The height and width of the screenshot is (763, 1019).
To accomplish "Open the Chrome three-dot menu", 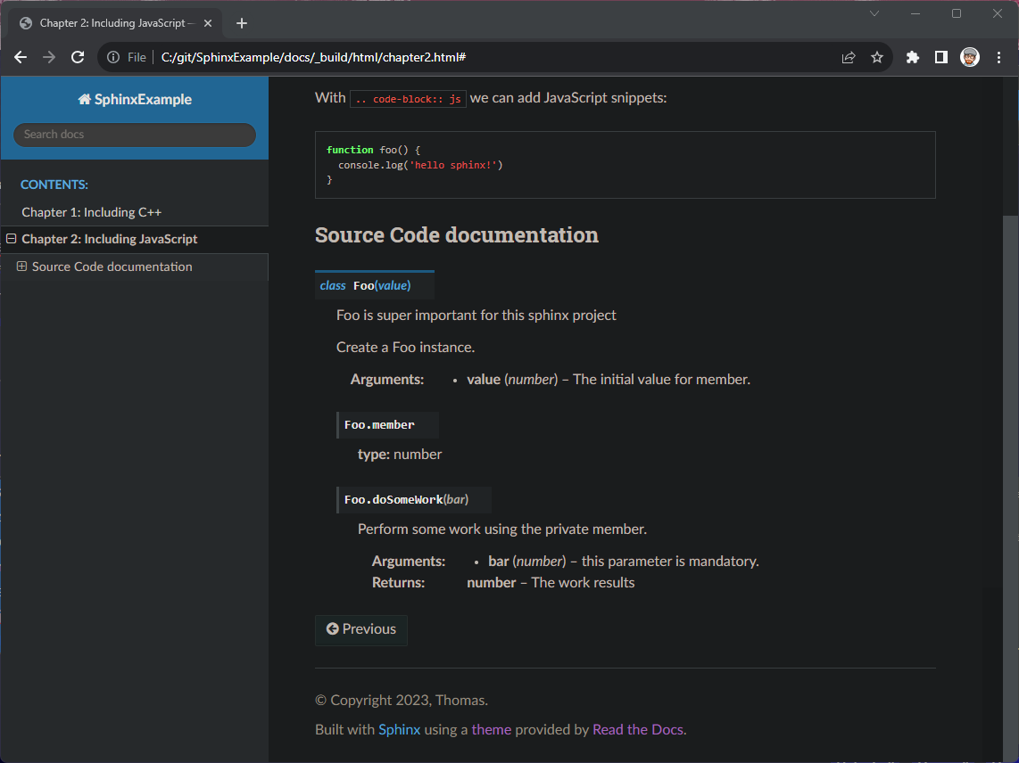I will click(998, 57).
